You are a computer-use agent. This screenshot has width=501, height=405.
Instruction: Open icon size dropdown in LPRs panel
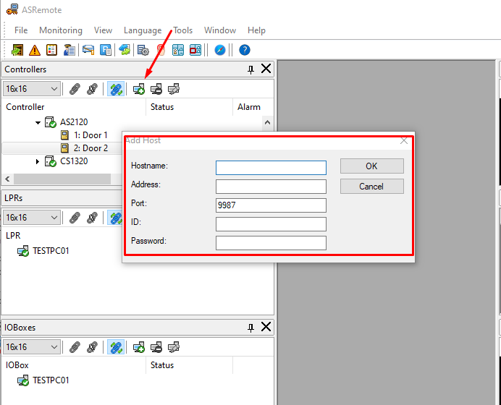pyautogui.click(x=32, y=218)
